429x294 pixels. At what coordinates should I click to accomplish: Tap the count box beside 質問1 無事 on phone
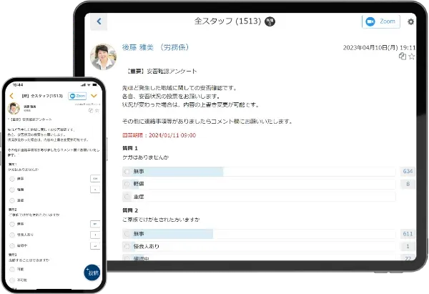point(95,179)
